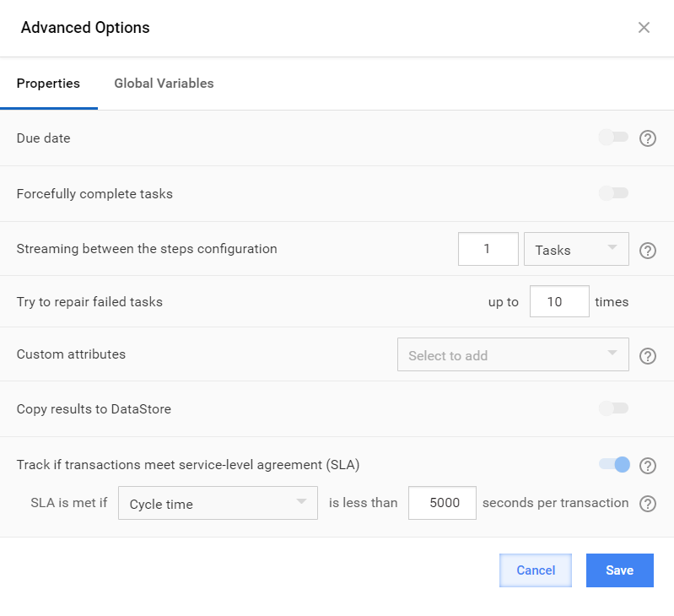This screenshot has height=616, width=674.
Task: Open the Tasks dropdown
Action: (x=576, y=249)
